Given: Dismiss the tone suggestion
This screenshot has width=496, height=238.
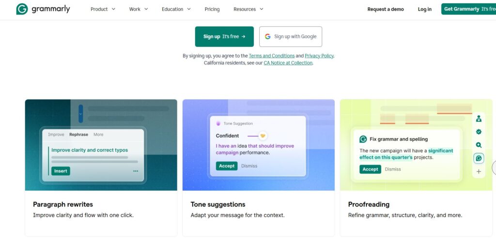Looking at the screenshot, I should tap(249, 166).
